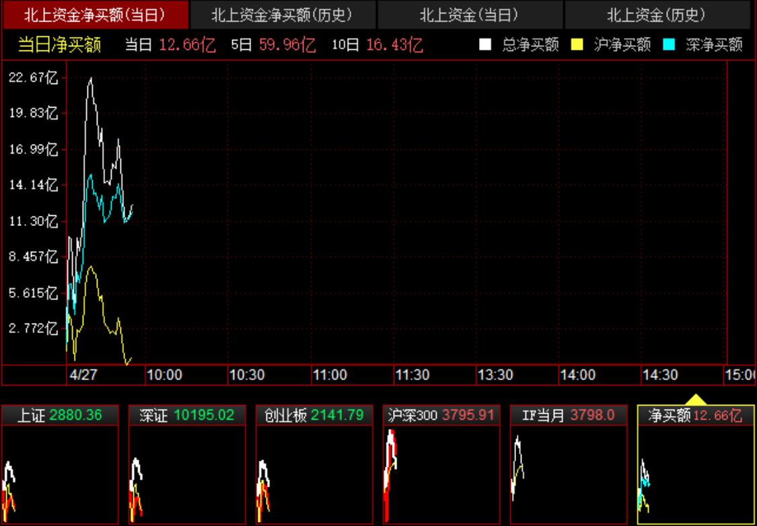This screenshot has width=757, height=526.
Task: Click the cyan 深净买额 legend swatch
Action: [x=669, y=45]
